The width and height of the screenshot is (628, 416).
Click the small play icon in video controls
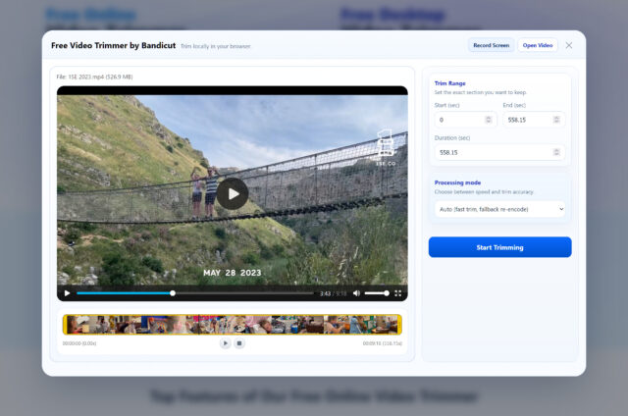pyautogui.click(x=68, y=293)
